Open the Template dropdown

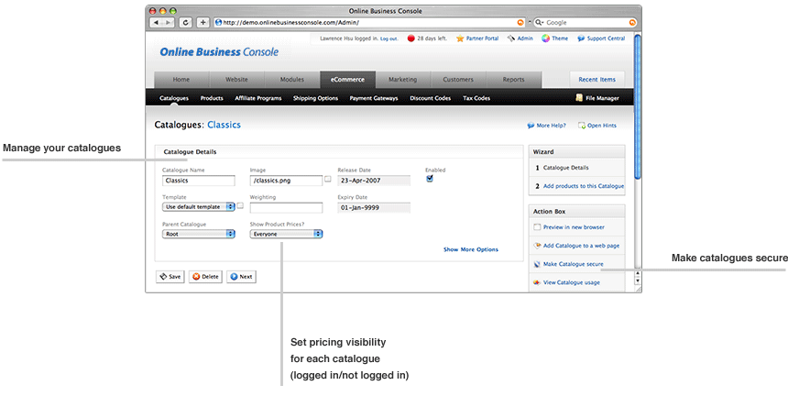pos(199,207)
